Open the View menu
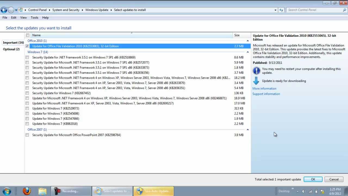The width and height of the screenshot is (348, 196). click(23, 17)
